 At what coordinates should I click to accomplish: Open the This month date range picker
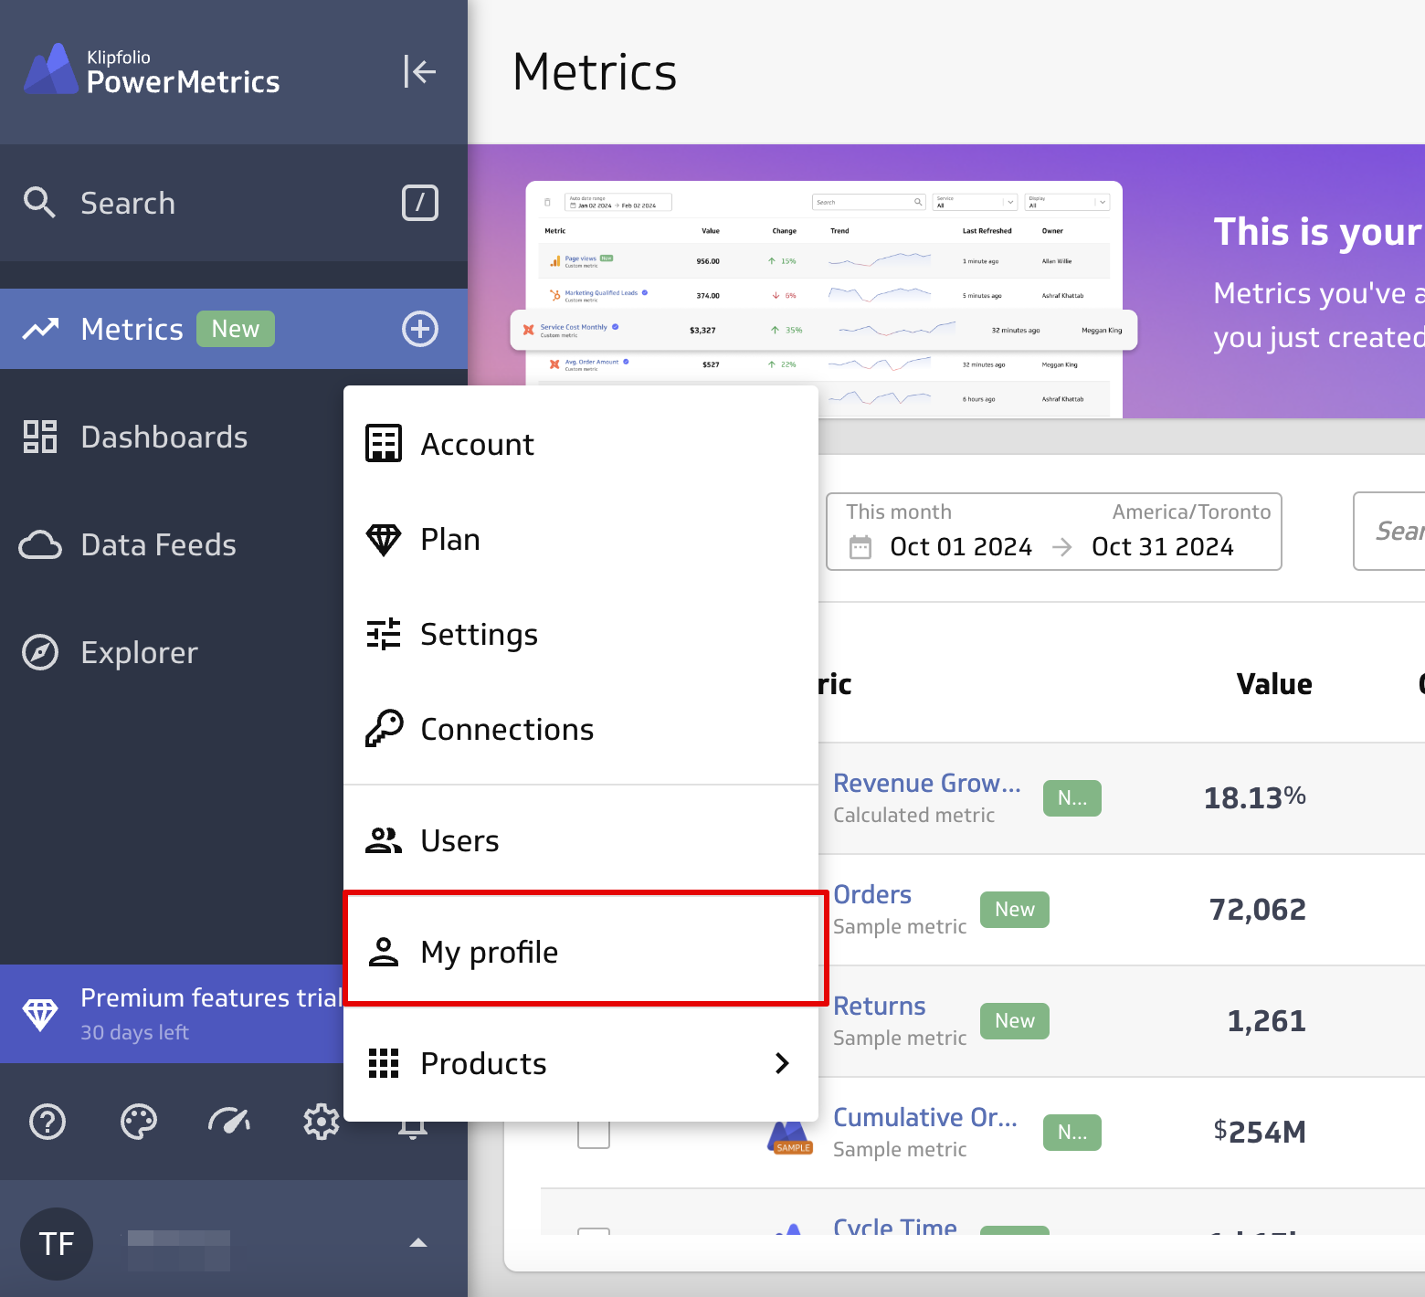[1053, 532]
